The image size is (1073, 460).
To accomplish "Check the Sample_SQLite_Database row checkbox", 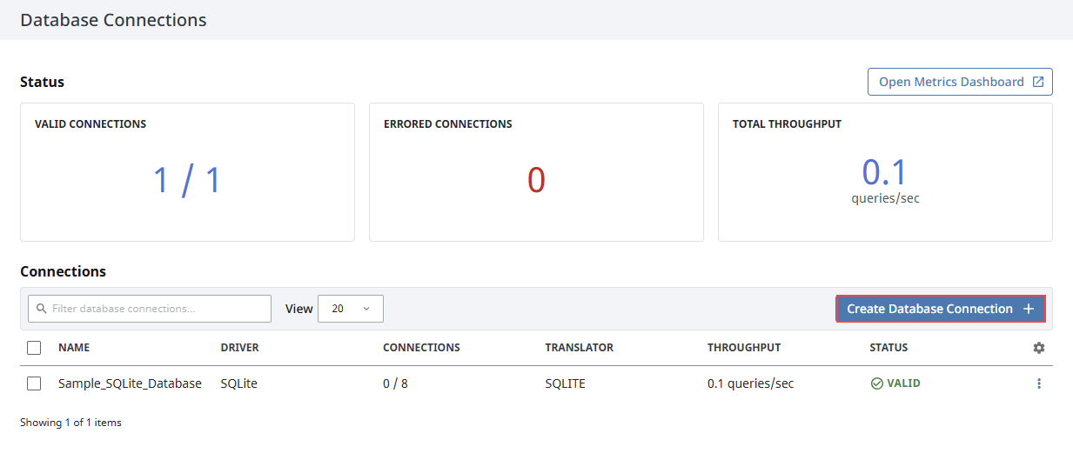I will tap(34, 383).
